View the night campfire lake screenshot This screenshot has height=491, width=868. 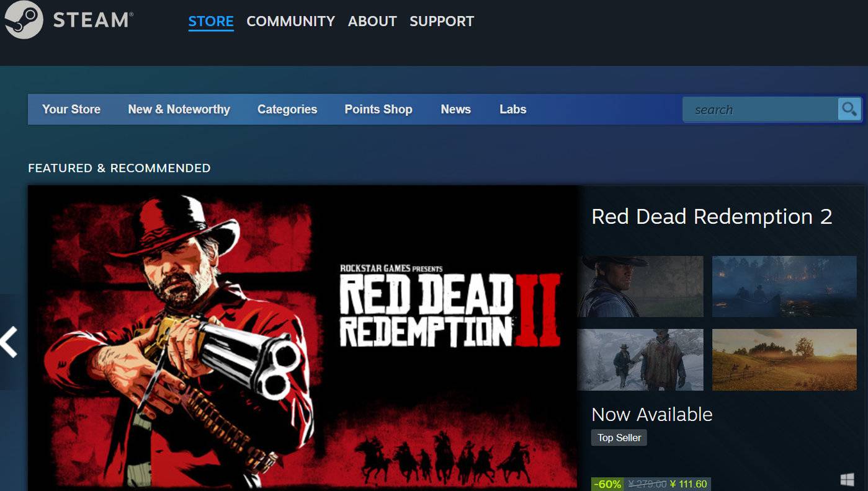784,286
